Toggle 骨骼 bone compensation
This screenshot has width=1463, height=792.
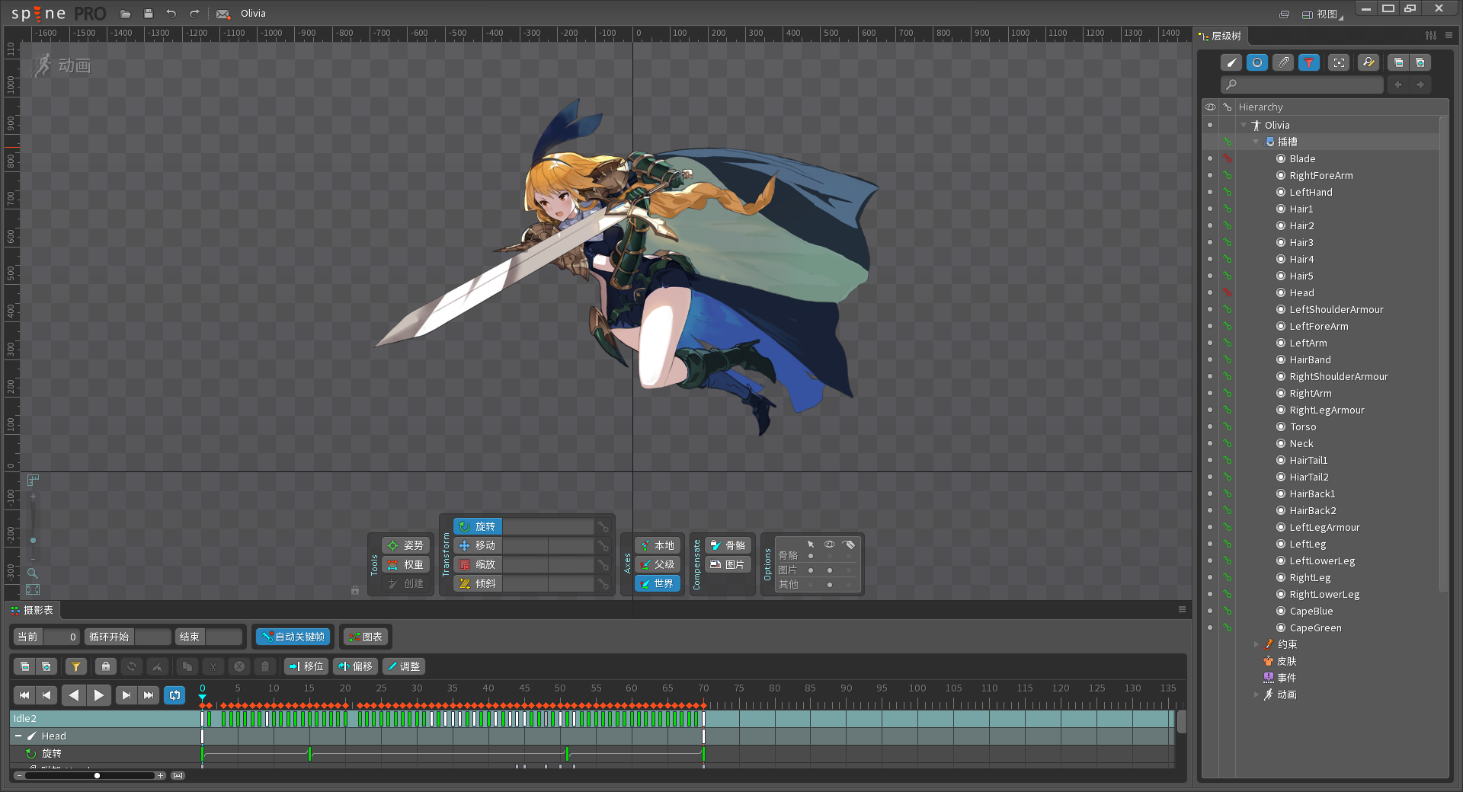point(728,545)
